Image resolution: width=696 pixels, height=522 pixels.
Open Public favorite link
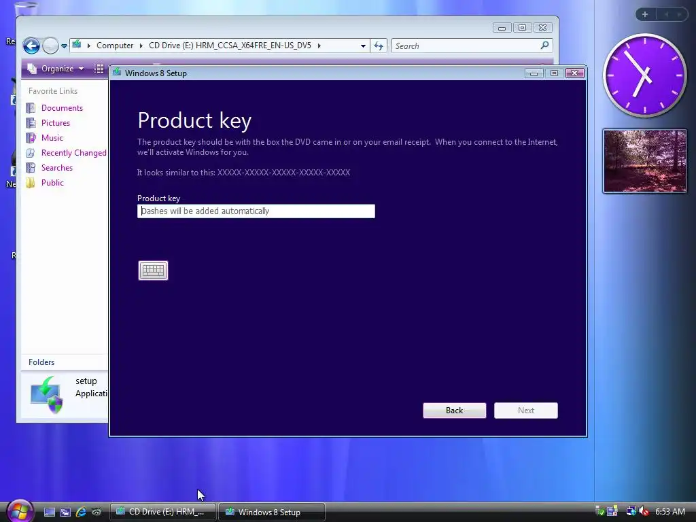(52, 182)
